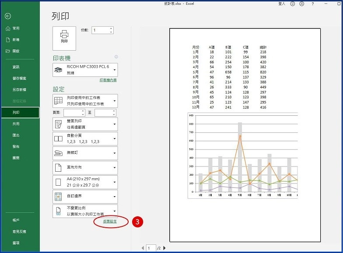
Task: Open the 常用 home menu item
Action: [x=16, y=28]
